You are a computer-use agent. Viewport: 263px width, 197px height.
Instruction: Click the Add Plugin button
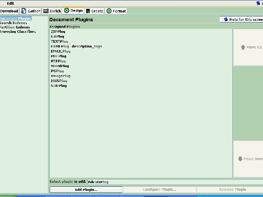pos(86,190)
